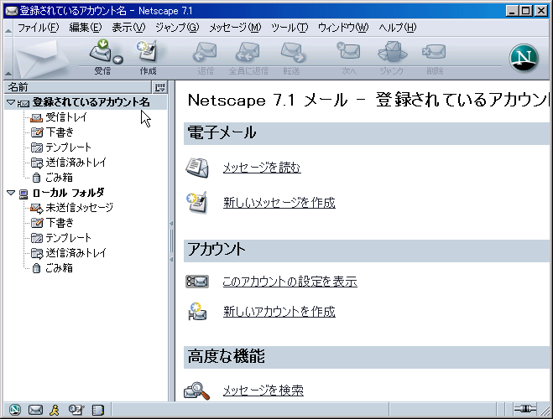Click the read messages envelope icon
Image resolution: width=553 pixels, height=419 pixels.
tap(197, 168)
